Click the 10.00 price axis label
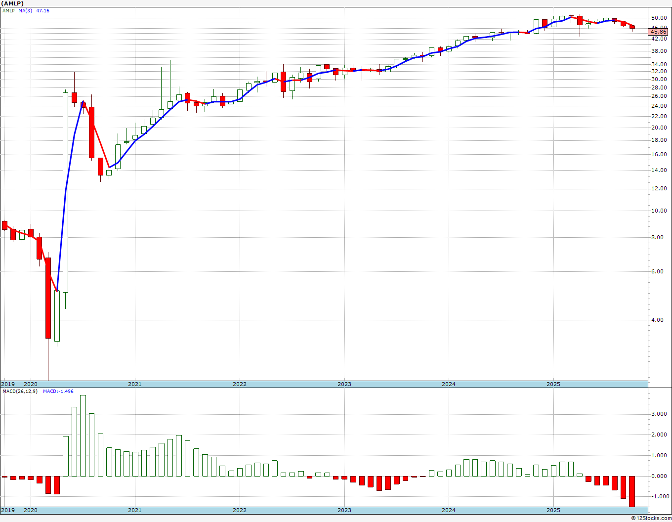The image size is (672, 522). (x=659, y=211)
